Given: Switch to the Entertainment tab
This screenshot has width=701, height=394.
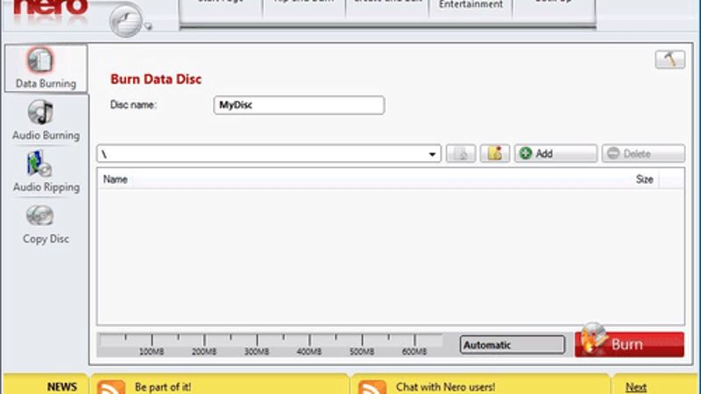Looking at the screenshot, I should point(471,6).
